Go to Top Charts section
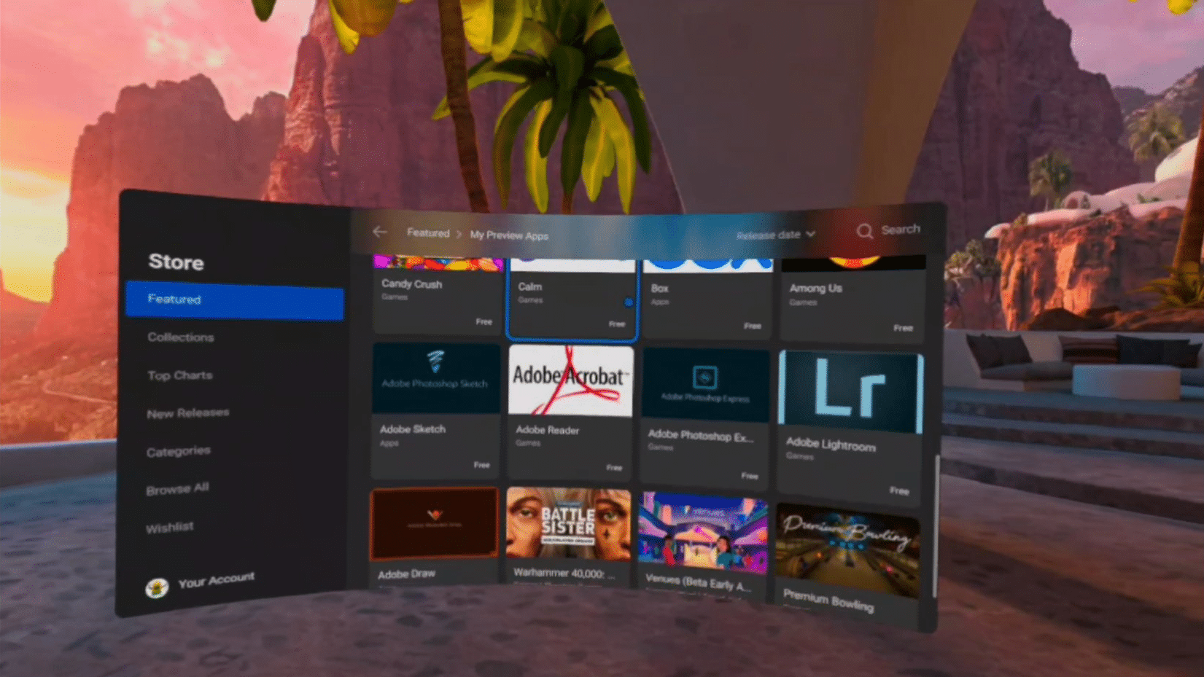 (180, 375)
